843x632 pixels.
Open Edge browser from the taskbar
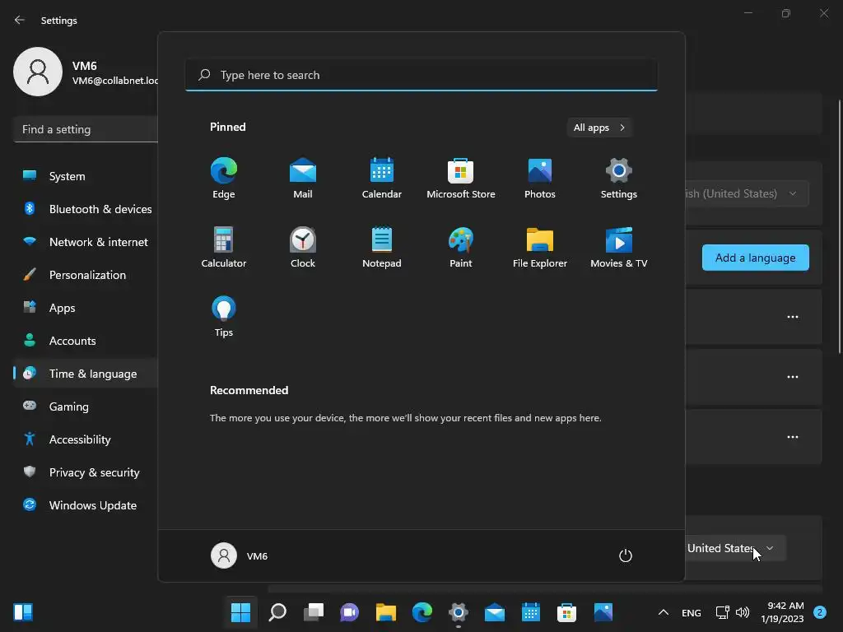pos(422,612)
